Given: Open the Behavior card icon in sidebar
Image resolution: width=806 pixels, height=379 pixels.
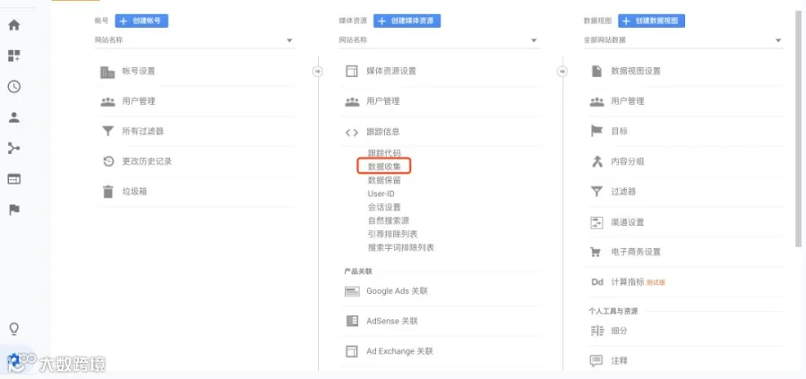Looking at the screenshot, I should tap(13, 179).
